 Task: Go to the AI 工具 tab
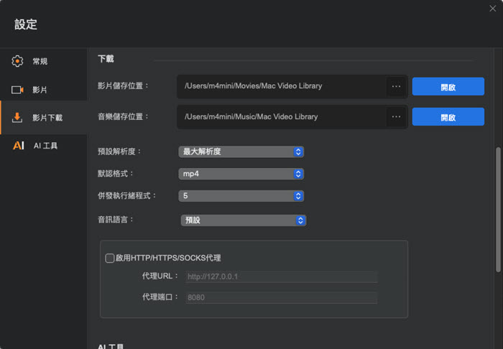tap(44, 146)
